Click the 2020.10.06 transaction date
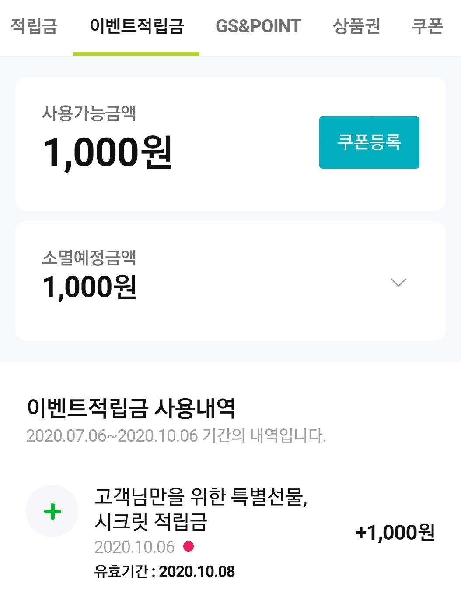The height and width of the screenshot is (598, 461). (x=134, y=547)
